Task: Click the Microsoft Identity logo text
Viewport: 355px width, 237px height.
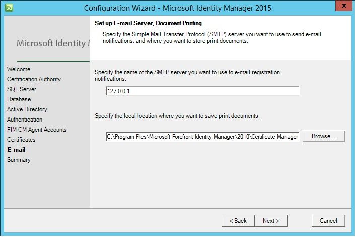Action: pos(53,43)
